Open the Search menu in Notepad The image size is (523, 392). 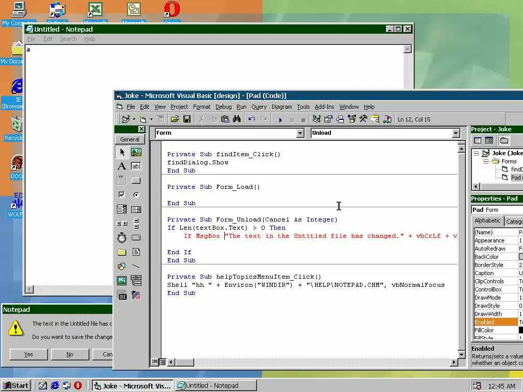[x=68, y=39]
